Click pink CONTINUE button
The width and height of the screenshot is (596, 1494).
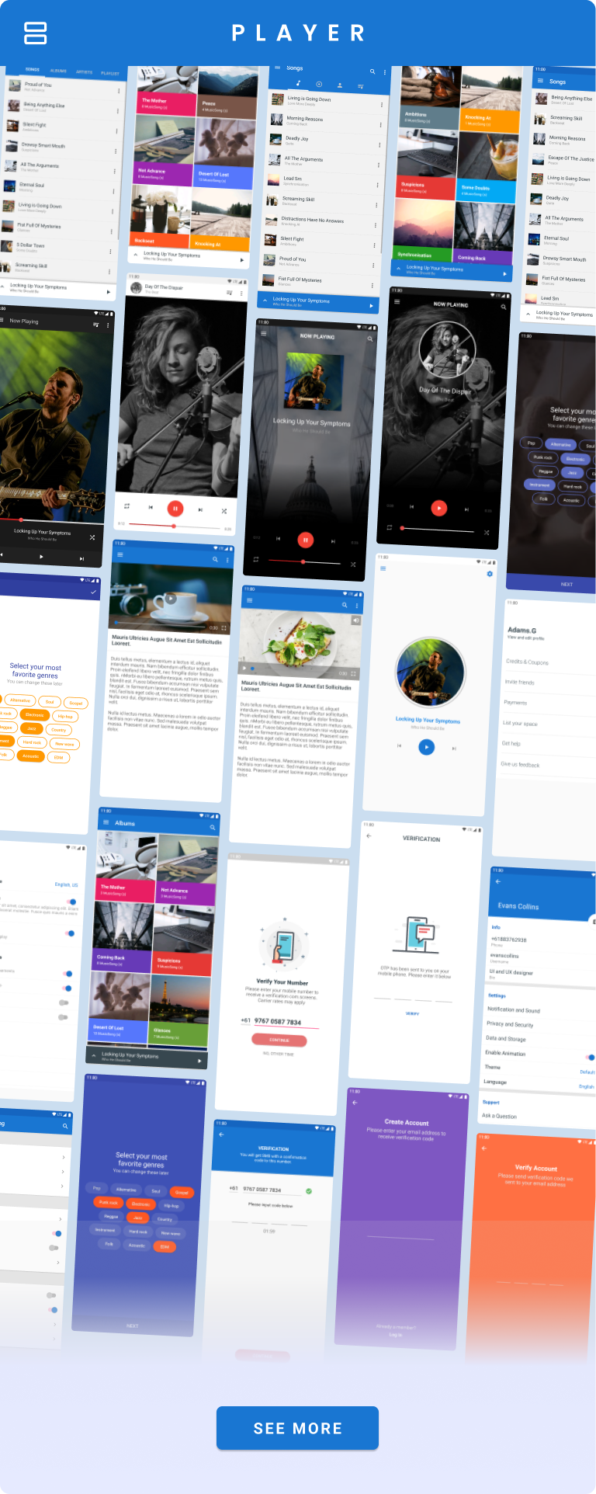point(279,1039)
